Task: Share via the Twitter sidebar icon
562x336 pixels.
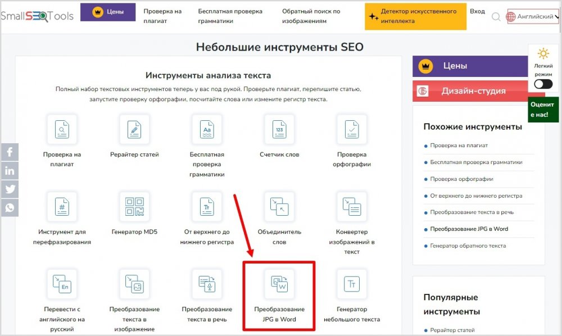Action: tap(10, 189)
